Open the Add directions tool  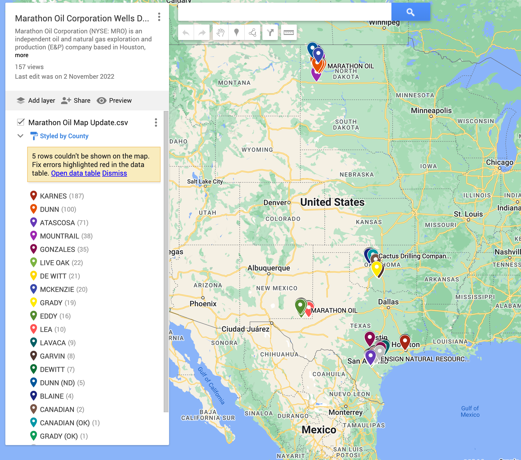(270, 32)
